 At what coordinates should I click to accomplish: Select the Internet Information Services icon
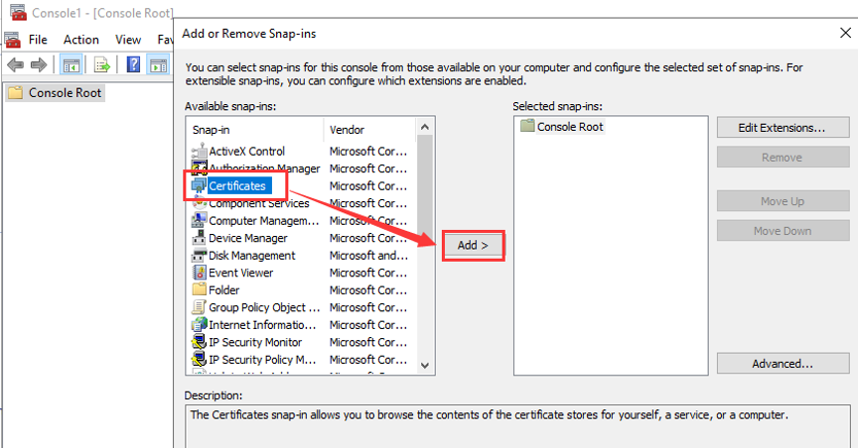[x=200, y=324]
